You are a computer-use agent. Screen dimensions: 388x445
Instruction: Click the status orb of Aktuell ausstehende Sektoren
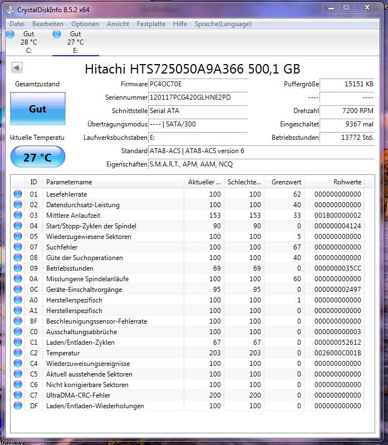18,374
